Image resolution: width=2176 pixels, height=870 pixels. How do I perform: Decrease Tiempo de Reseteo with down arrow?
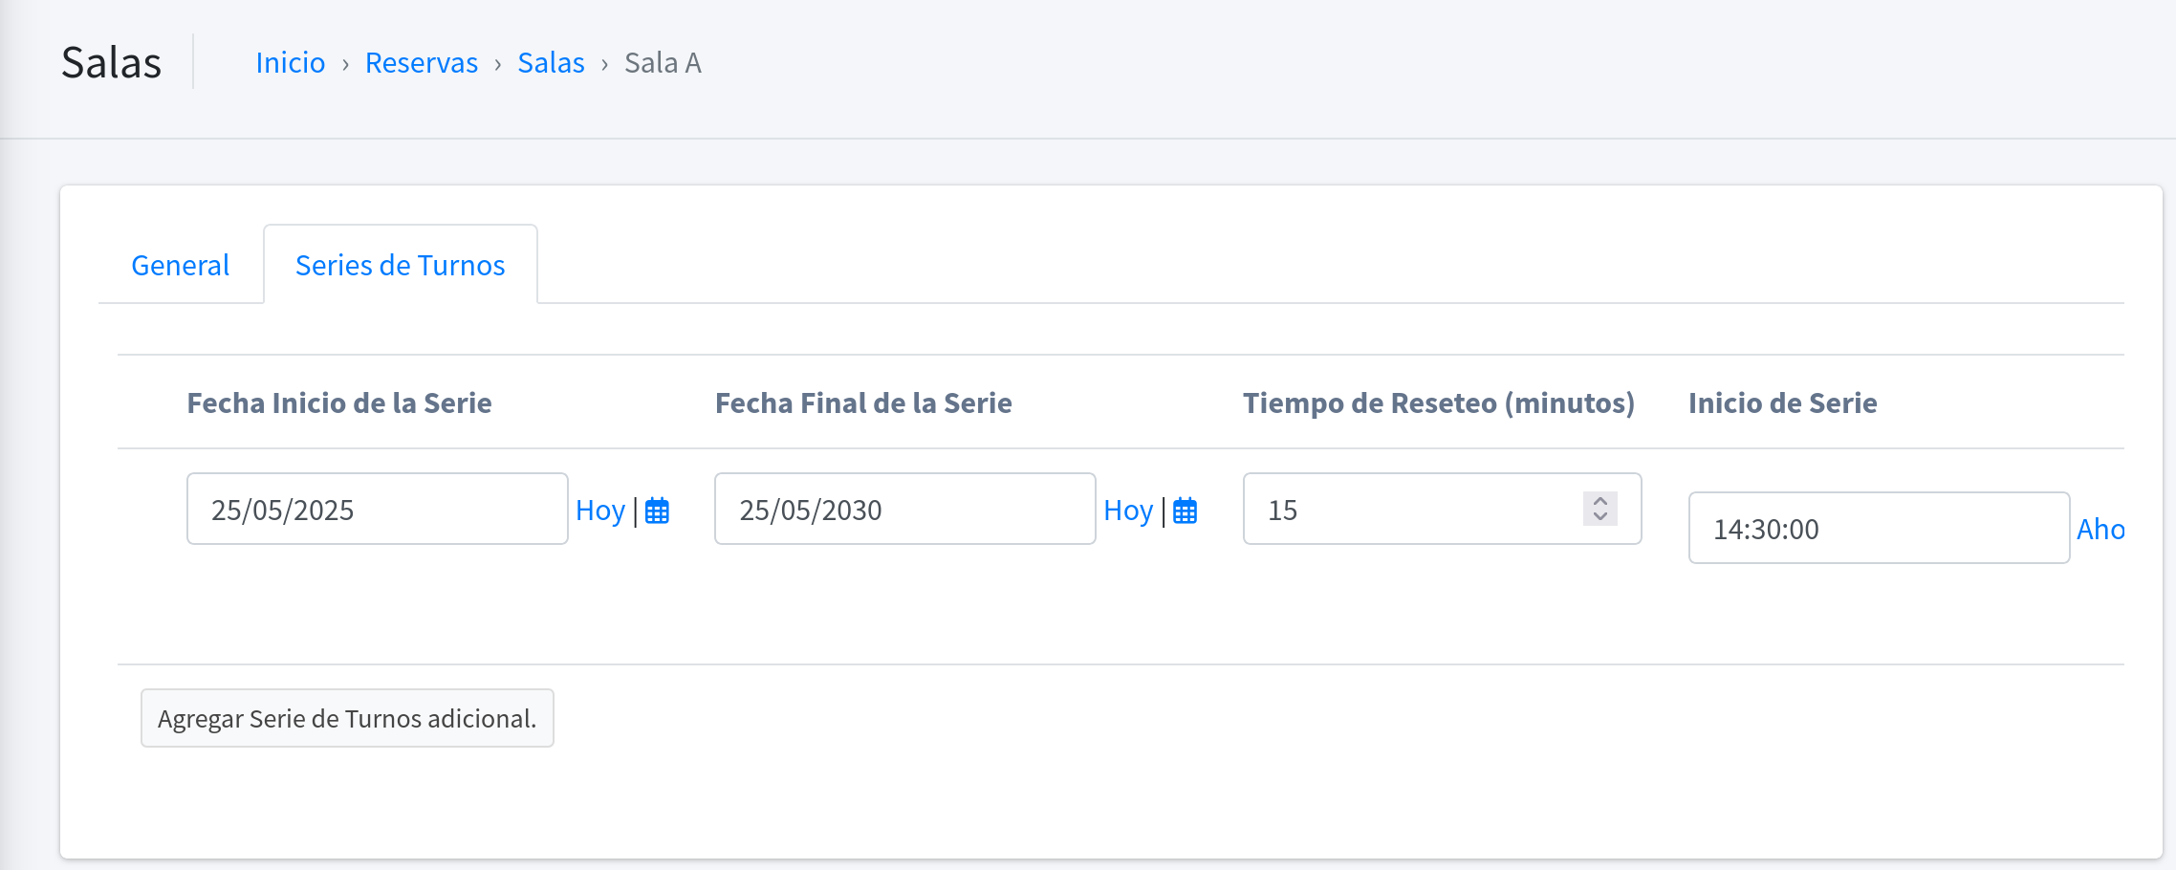click(x=1600, y=517)
